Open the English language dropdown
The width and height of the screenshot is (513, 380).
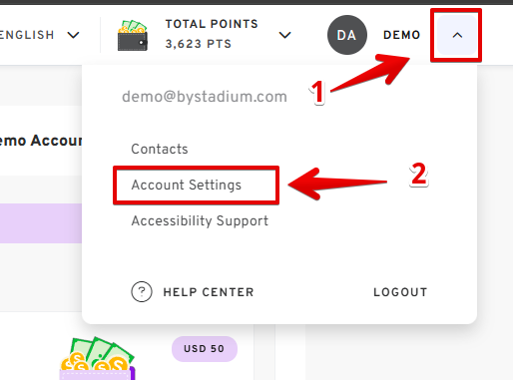pyautogui.click(x=73, y=35)
